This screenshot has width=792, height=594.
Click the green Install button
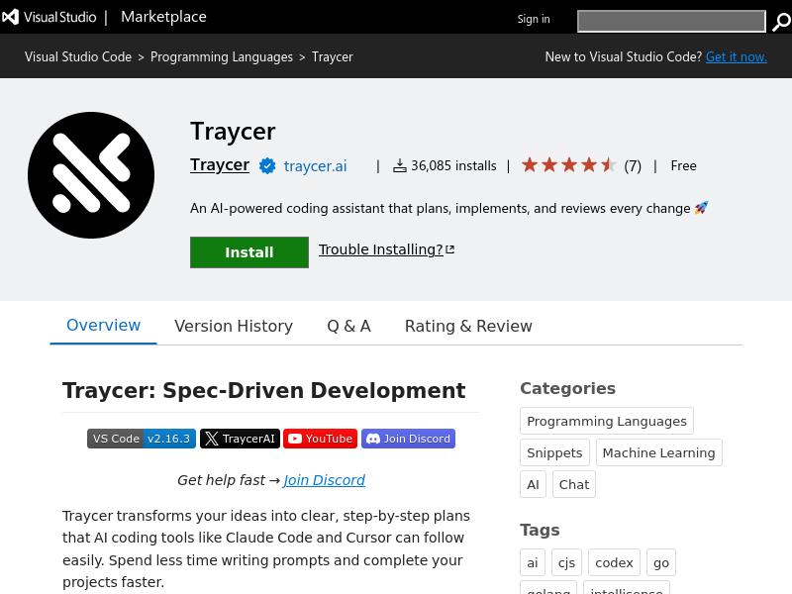tap(249, 252)
